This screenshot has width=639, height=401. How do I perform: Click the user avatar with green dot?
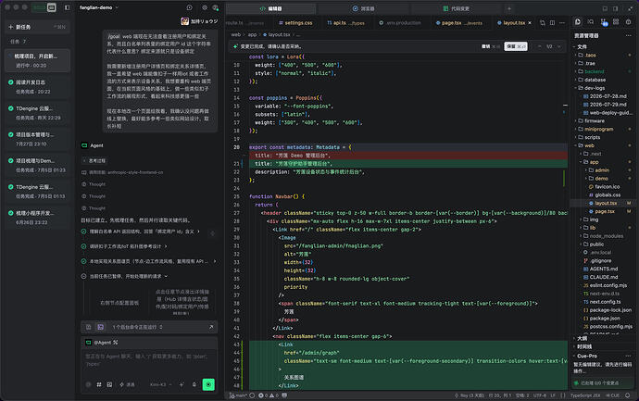click(x=216, y=7)
